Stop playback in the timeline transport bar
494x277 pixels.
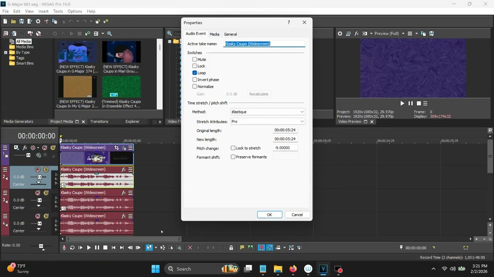(x=105, y=248)
